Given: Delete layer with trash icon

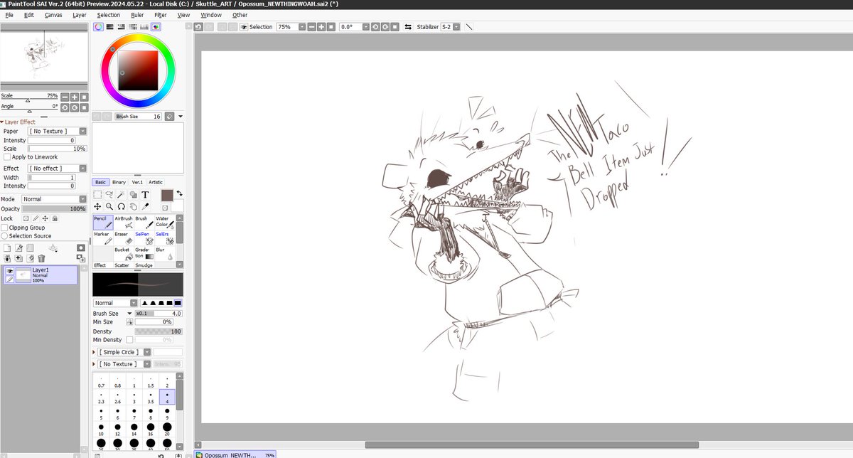Looking at the screenshot, I should point(42,258).
